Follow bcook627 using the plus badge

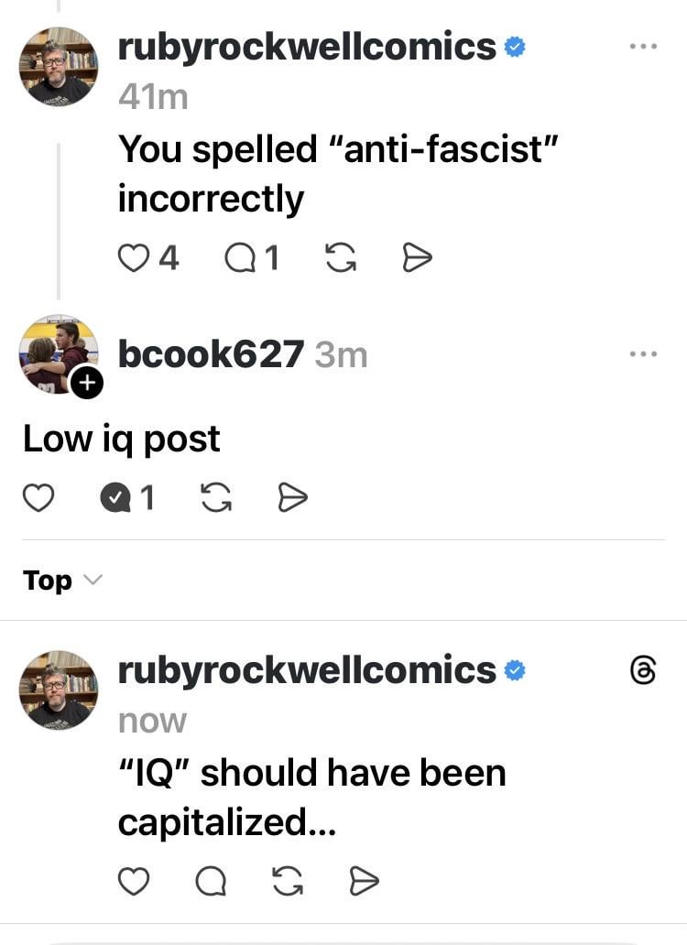click(87, 382)
